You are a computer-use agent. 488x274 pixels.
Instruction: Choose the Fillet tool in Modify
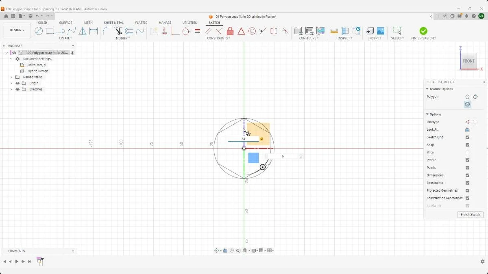(x=107, y=31)
